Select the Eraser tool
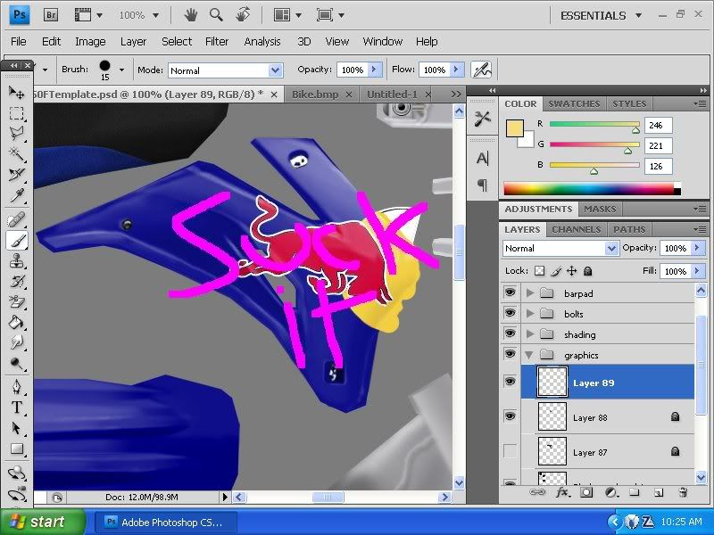The height and width of the screenshot is (535, 714). pyautogui.click(x=16, y=302)
